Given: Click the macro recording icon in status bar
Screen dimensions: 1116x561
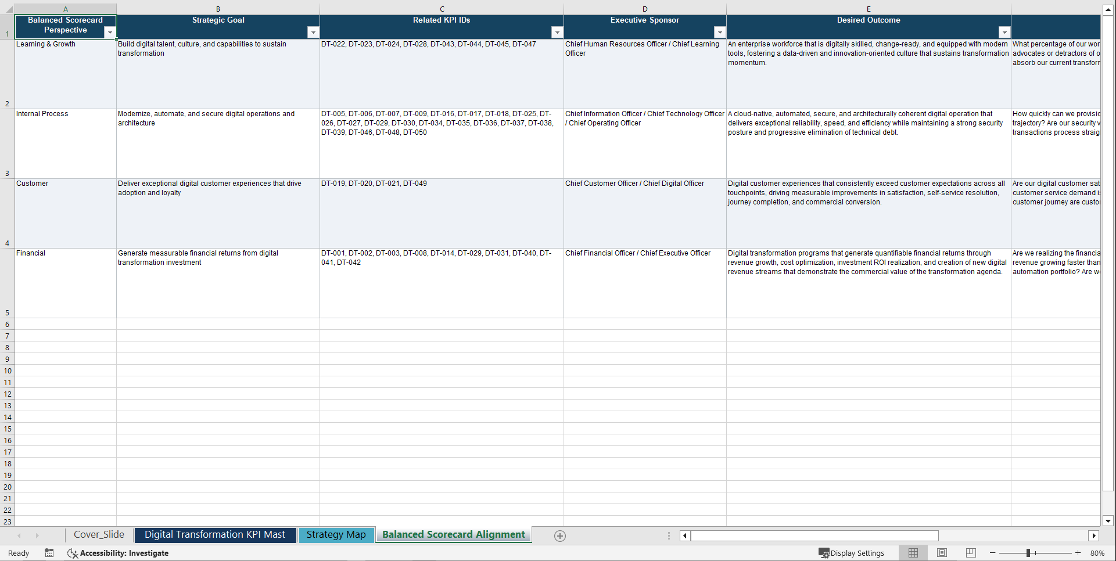Looking at the screenshot, I should (49, 553).
